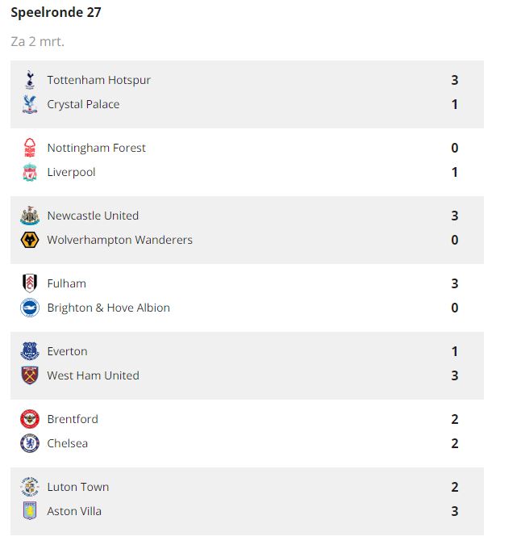This screenshot has width=521, height=545.
Task: Click the Nottingham Forest club crest
Action: click(x=30, y=148)
